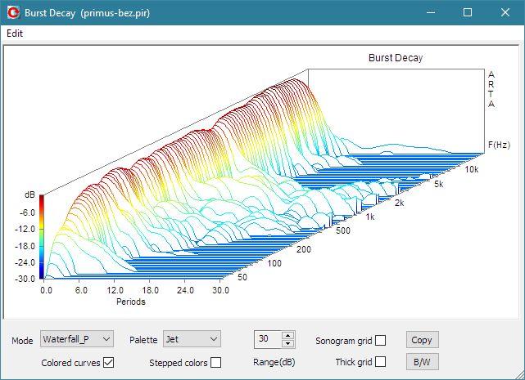This screenshot has height=380, width=525.
Task: Open the Edit menu
Action: 15,34
